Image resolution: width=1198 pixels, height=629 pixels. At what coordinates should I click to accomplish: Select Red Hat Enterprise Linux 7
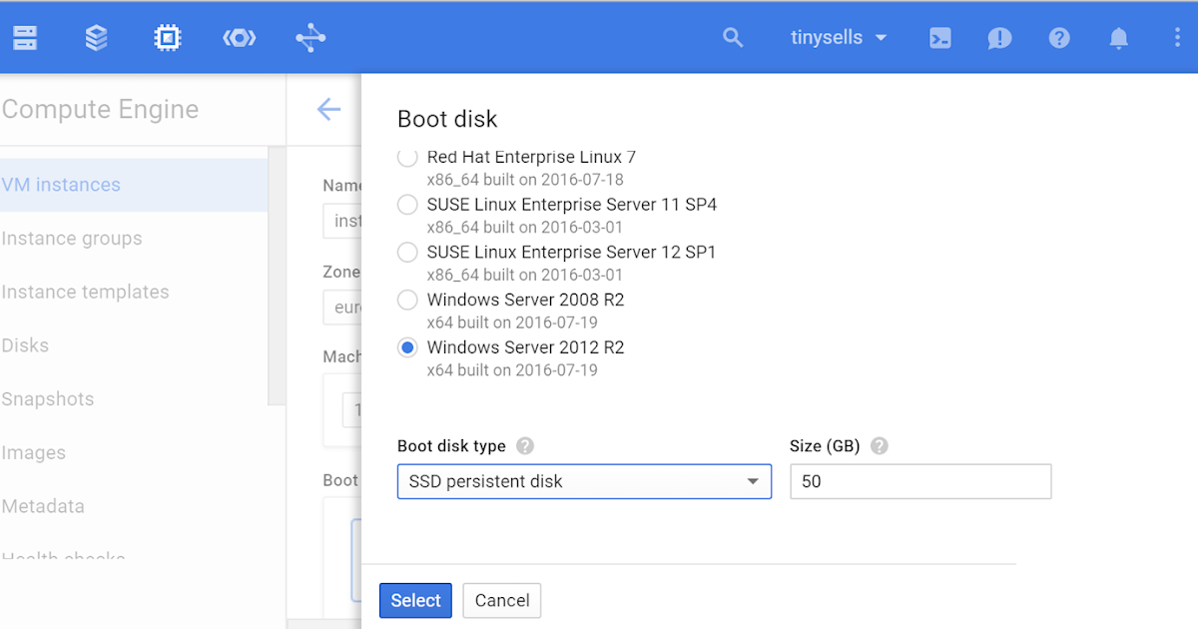(407, 157)
